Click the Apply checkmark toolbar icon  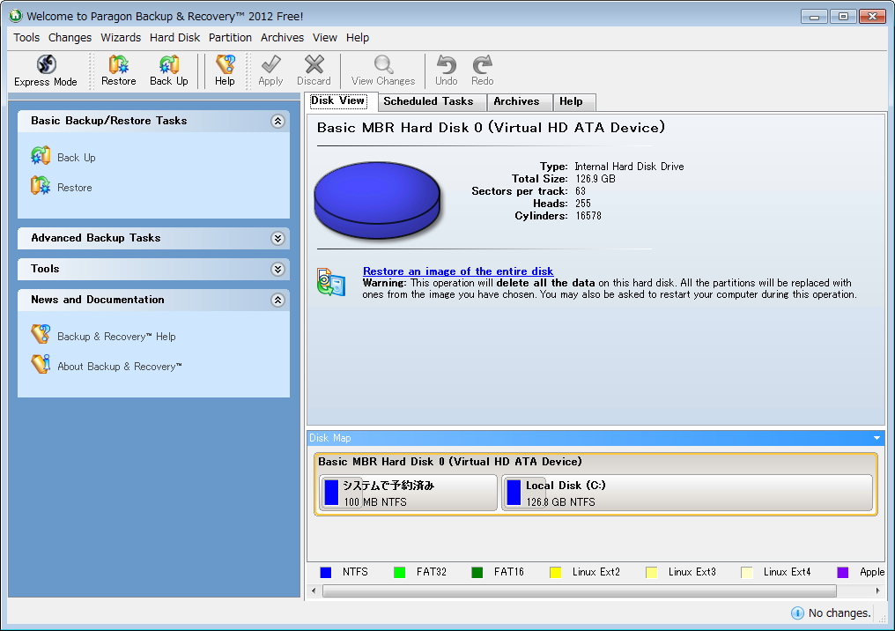[270, 64]
